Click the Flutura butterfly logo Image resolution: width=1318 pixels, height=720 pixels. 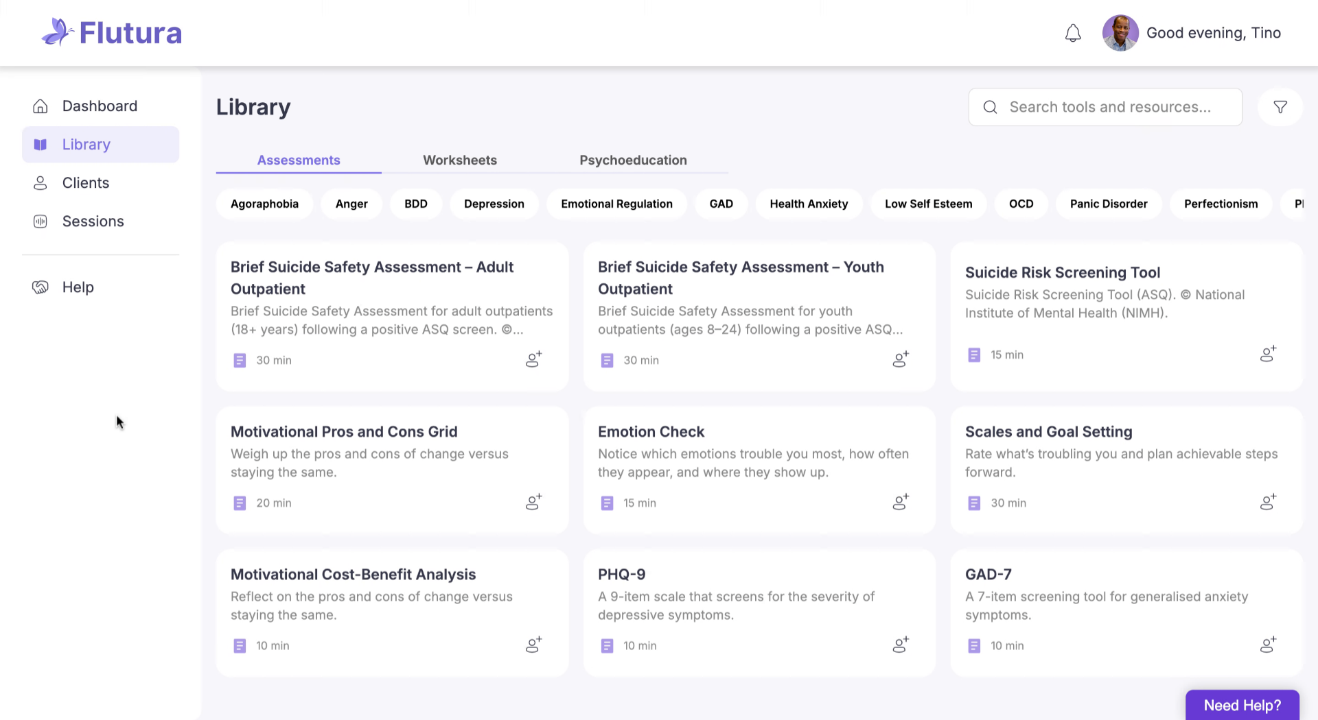tap(57, 32)
